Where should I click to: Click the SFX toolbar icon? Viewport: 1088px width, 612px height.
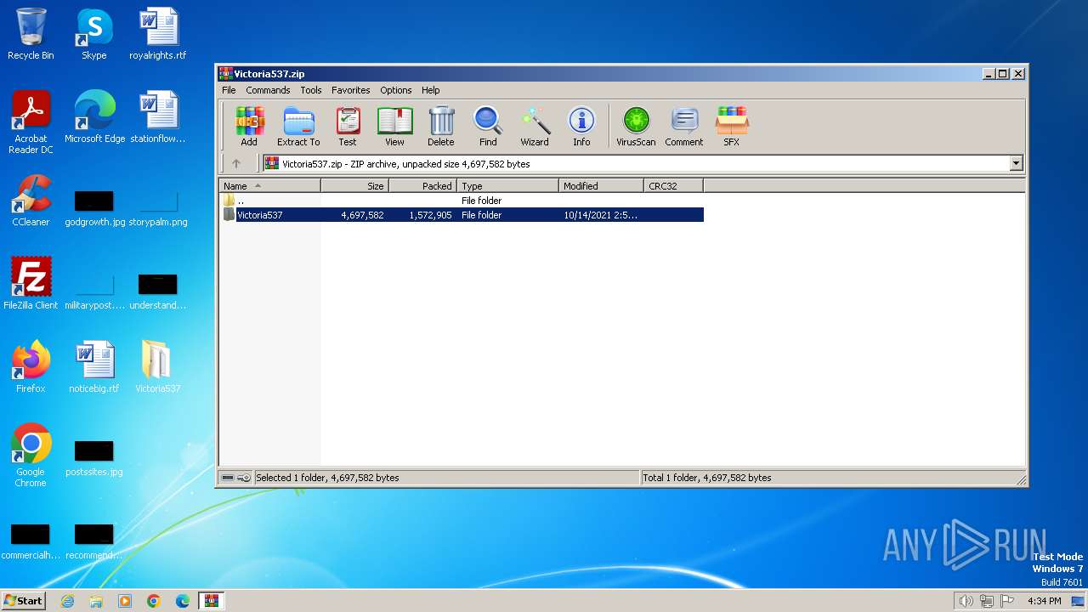732,127
